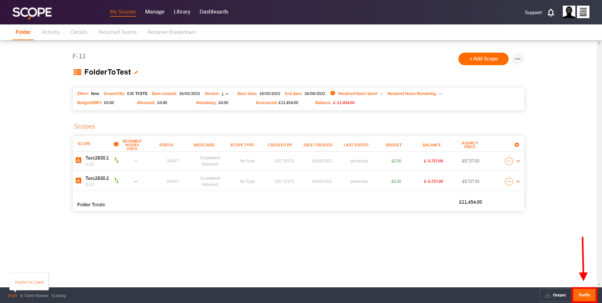Sort by the BALANCE column header
This screenshot has height=303, width=602.
432,145
